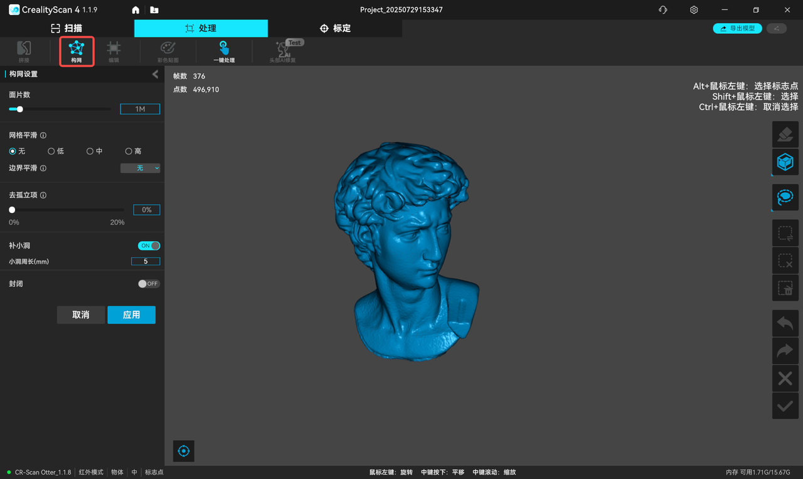Click the memory status text 内存 可用
Image resolution: width=803 pixels, height=479 pixels.
(759, 472)
